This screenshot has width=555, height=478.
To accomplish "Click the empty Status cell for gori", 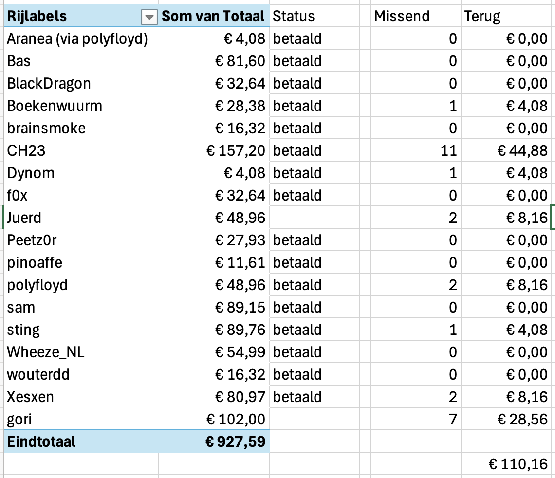I will click(x=314, y=419).
